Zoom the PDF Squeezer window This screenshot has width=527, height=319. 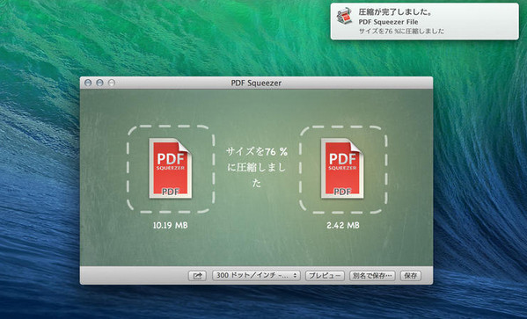111,83
